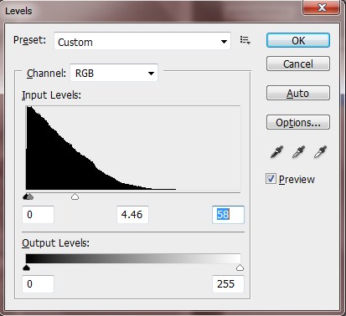Select the black point eyedropper

tap(276, 152)
